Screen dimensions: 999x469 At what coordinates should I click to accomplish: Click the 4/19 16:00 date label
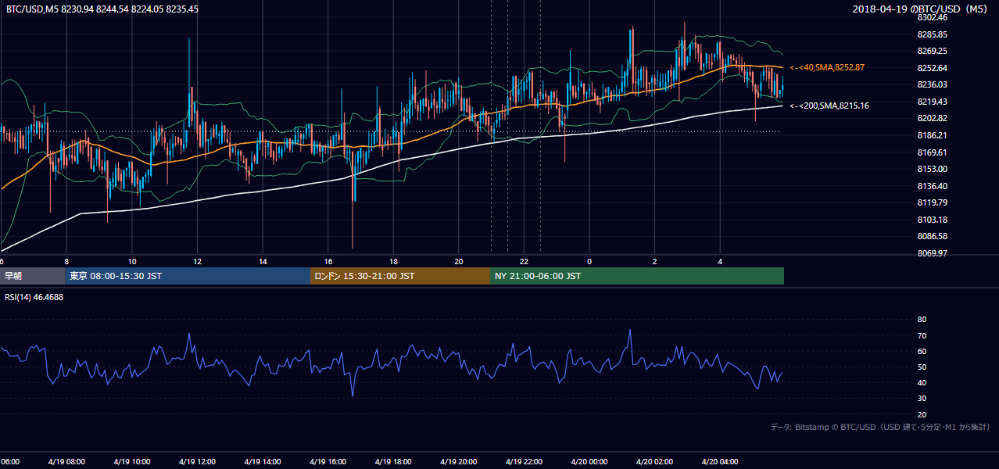coord(326,462)
